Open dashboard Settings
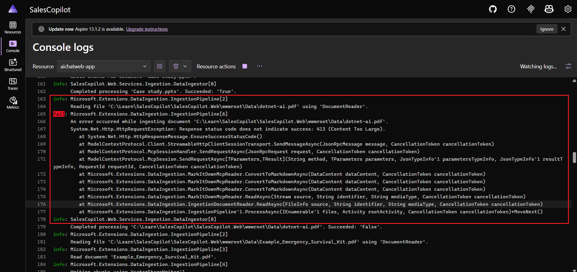The image size is (577, 272). 568,9
